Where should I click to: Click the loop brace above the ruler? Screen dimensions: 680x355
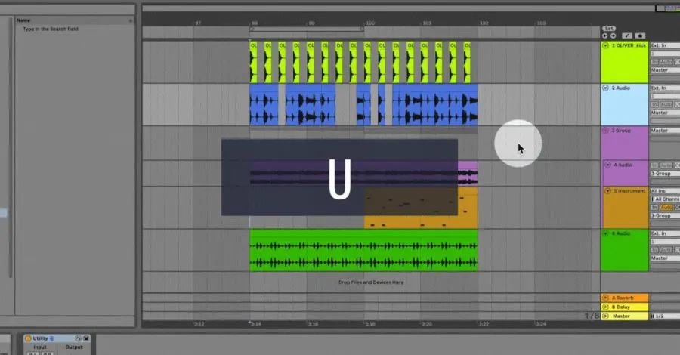point(307,29)
